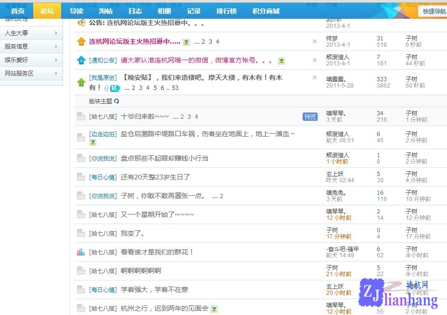Click the paperclip attachment icon on 晚安贴 thread
The width and height of the screenshot is (447, 315).
[x=106, y=88]
